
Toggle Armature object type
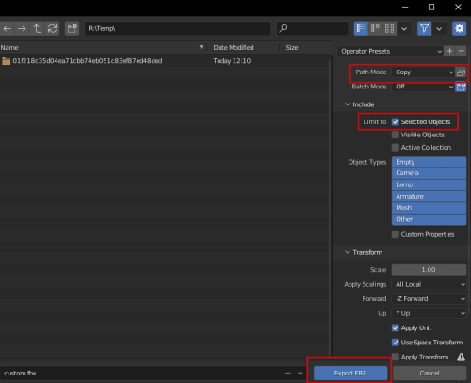(x=429, y=197)
